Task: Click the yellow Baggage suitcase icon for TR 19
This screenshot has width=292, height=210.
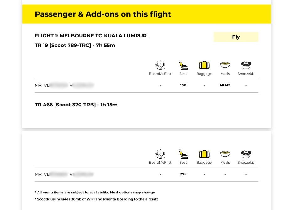Action: point(204,65)
